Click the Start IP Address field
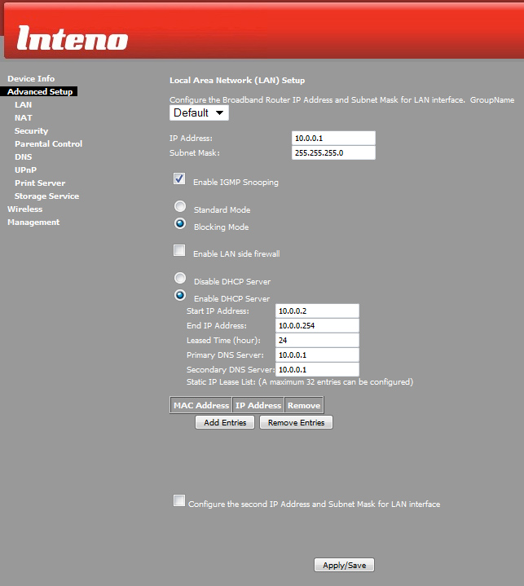This screenshot has width=524, height=586. (x=317, y=311)
